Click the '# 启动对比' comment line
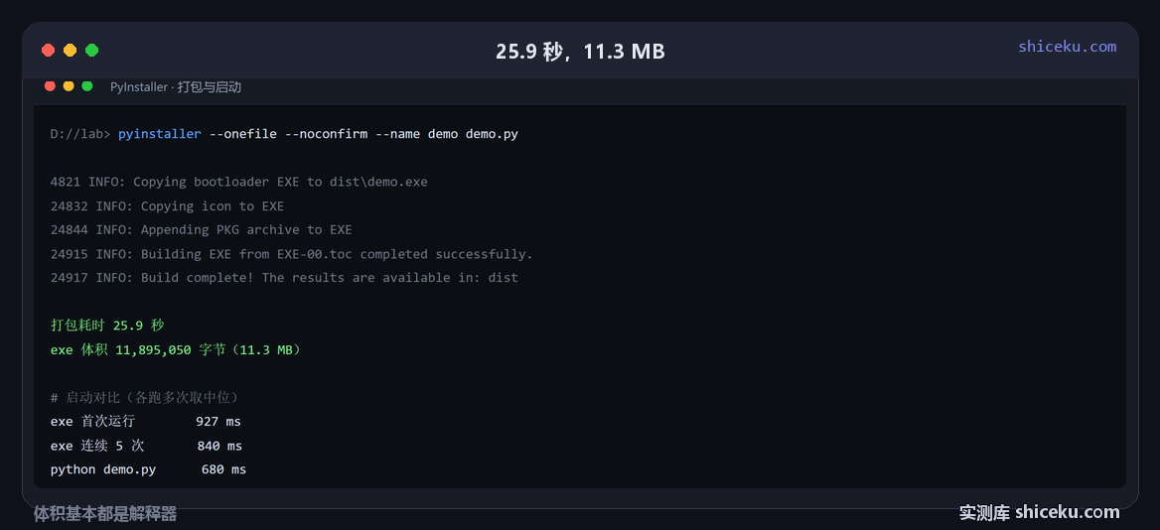Image resolution: width=1160 pixels, height=530 pixels. 144,398
